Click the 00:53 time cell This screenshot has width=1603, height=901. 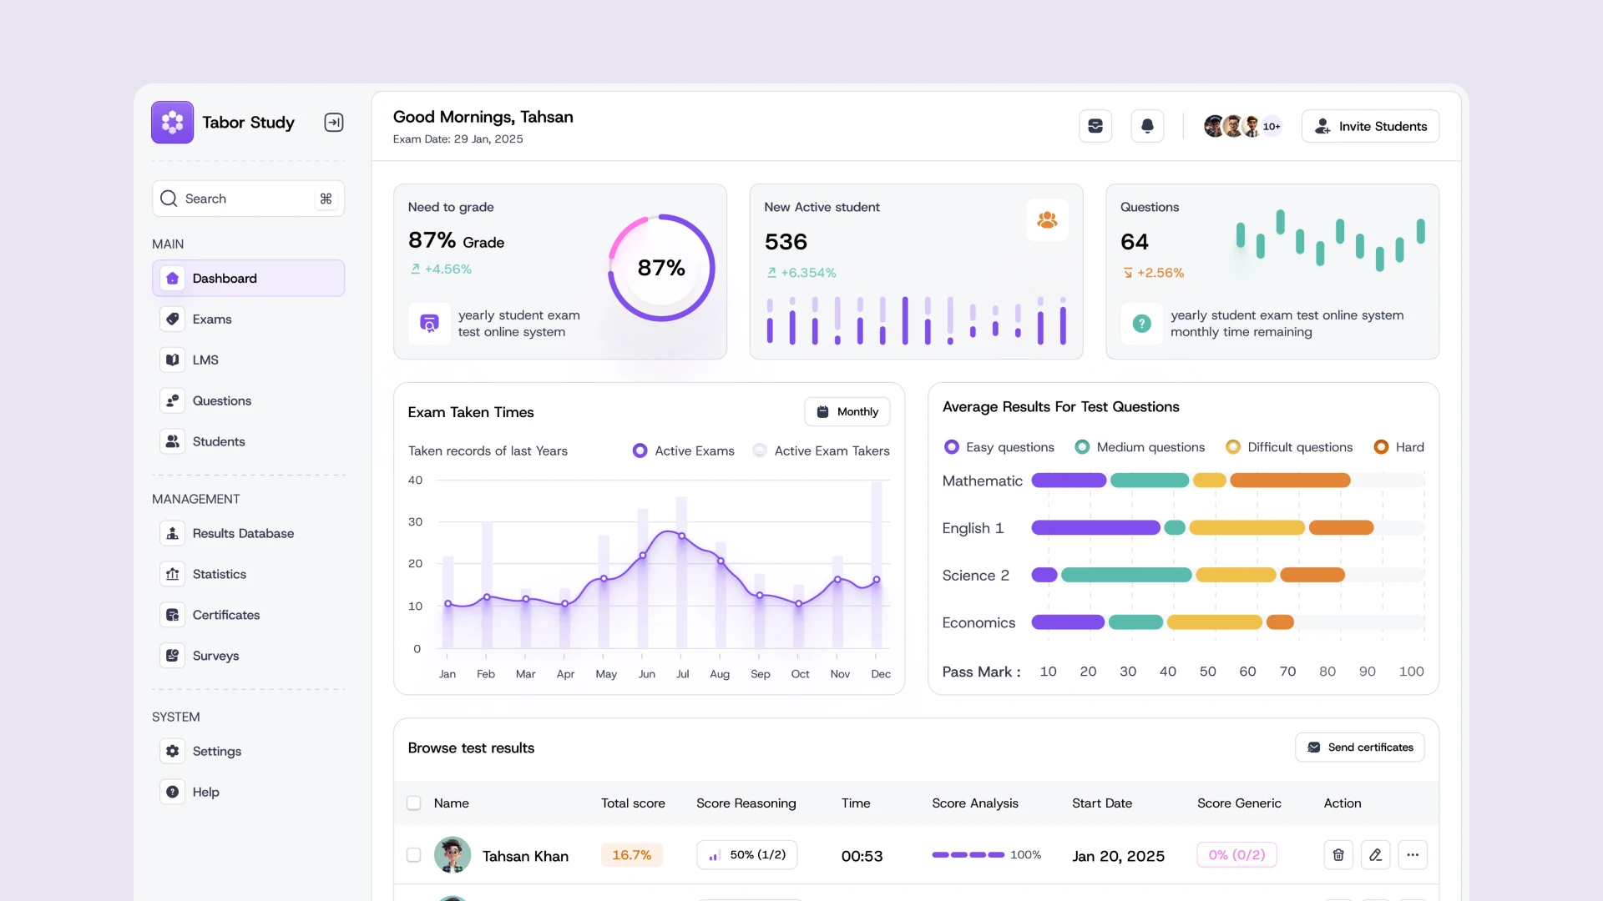coord(862,856)
